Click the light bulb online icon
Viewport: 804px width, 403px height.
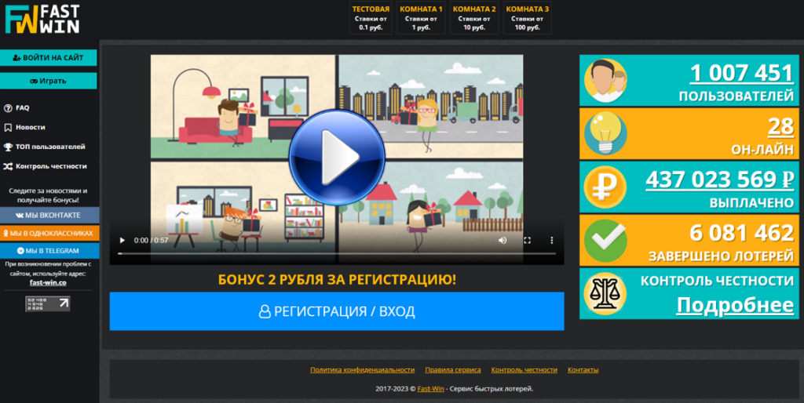point(605,133)
